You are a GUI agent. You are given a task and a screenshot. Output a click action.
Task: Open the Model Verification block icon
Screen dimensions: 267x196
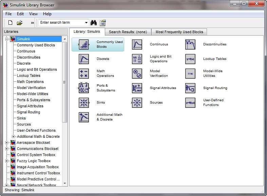tap(137, 73)
